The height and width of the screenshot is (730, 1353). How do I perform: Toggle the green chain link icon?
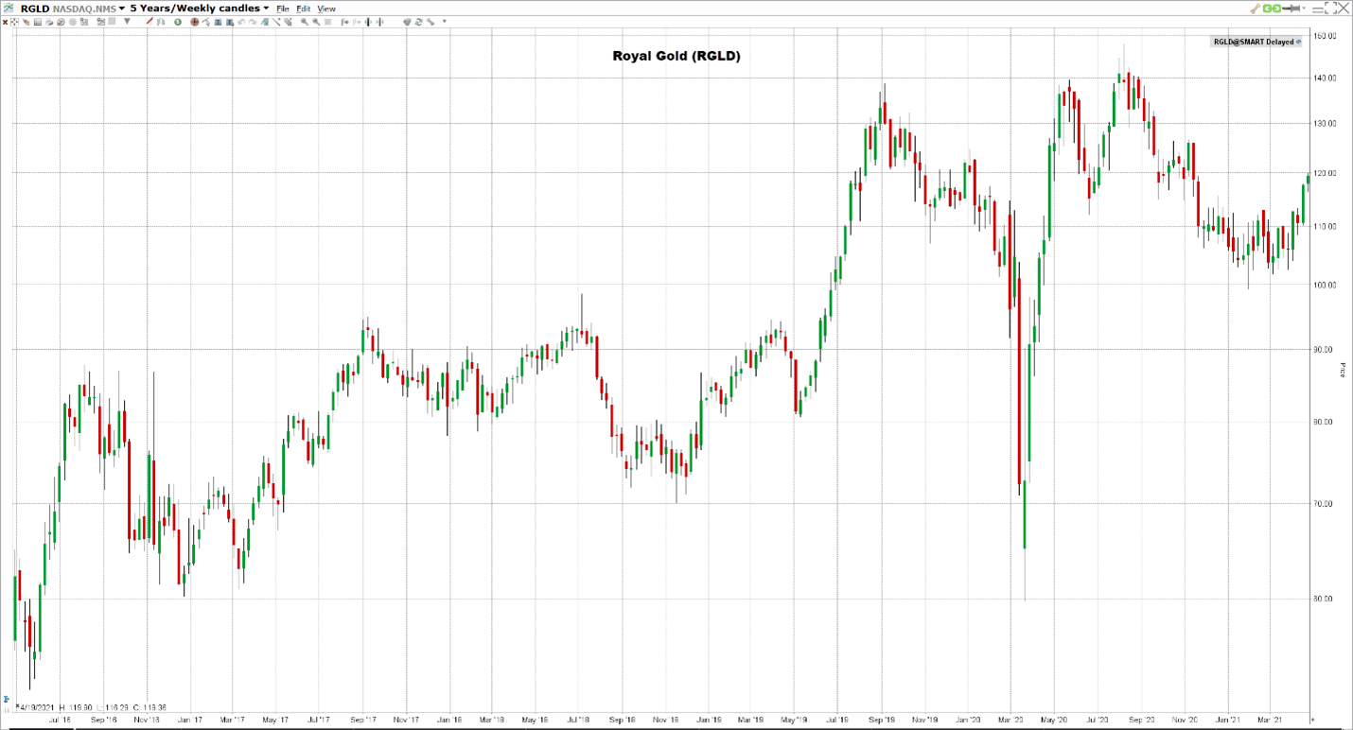point(1272,9)
